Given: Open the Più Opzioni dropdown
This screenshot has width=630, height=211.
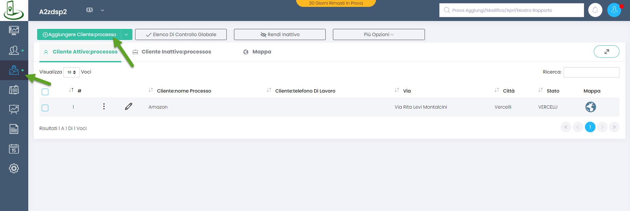Looking at the screenshot, I should (379, 34).
